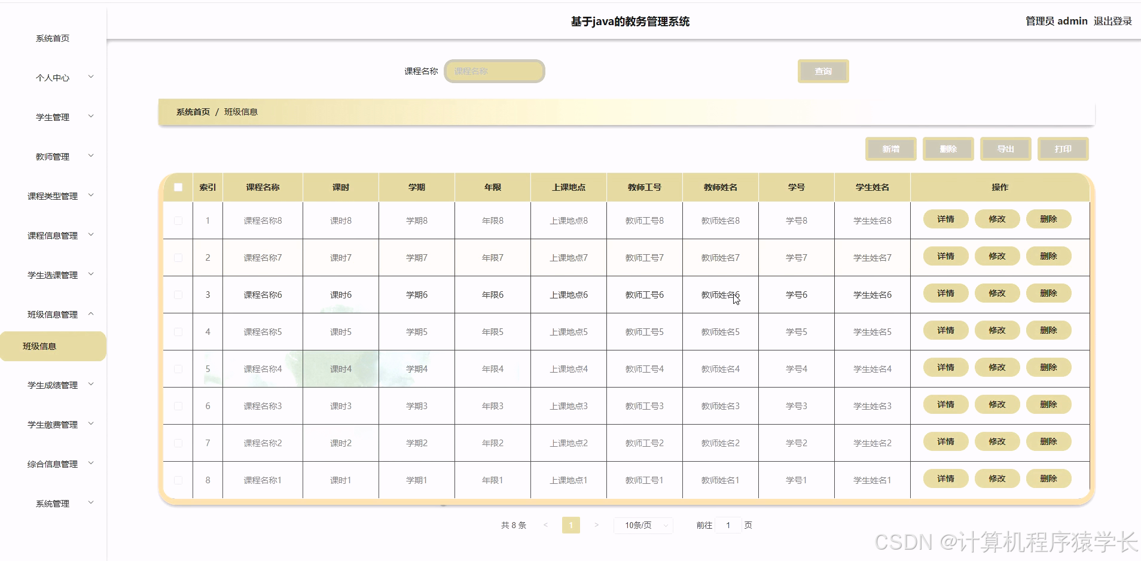
Task: Click the 查询 search button
Action: pos(822,71)
